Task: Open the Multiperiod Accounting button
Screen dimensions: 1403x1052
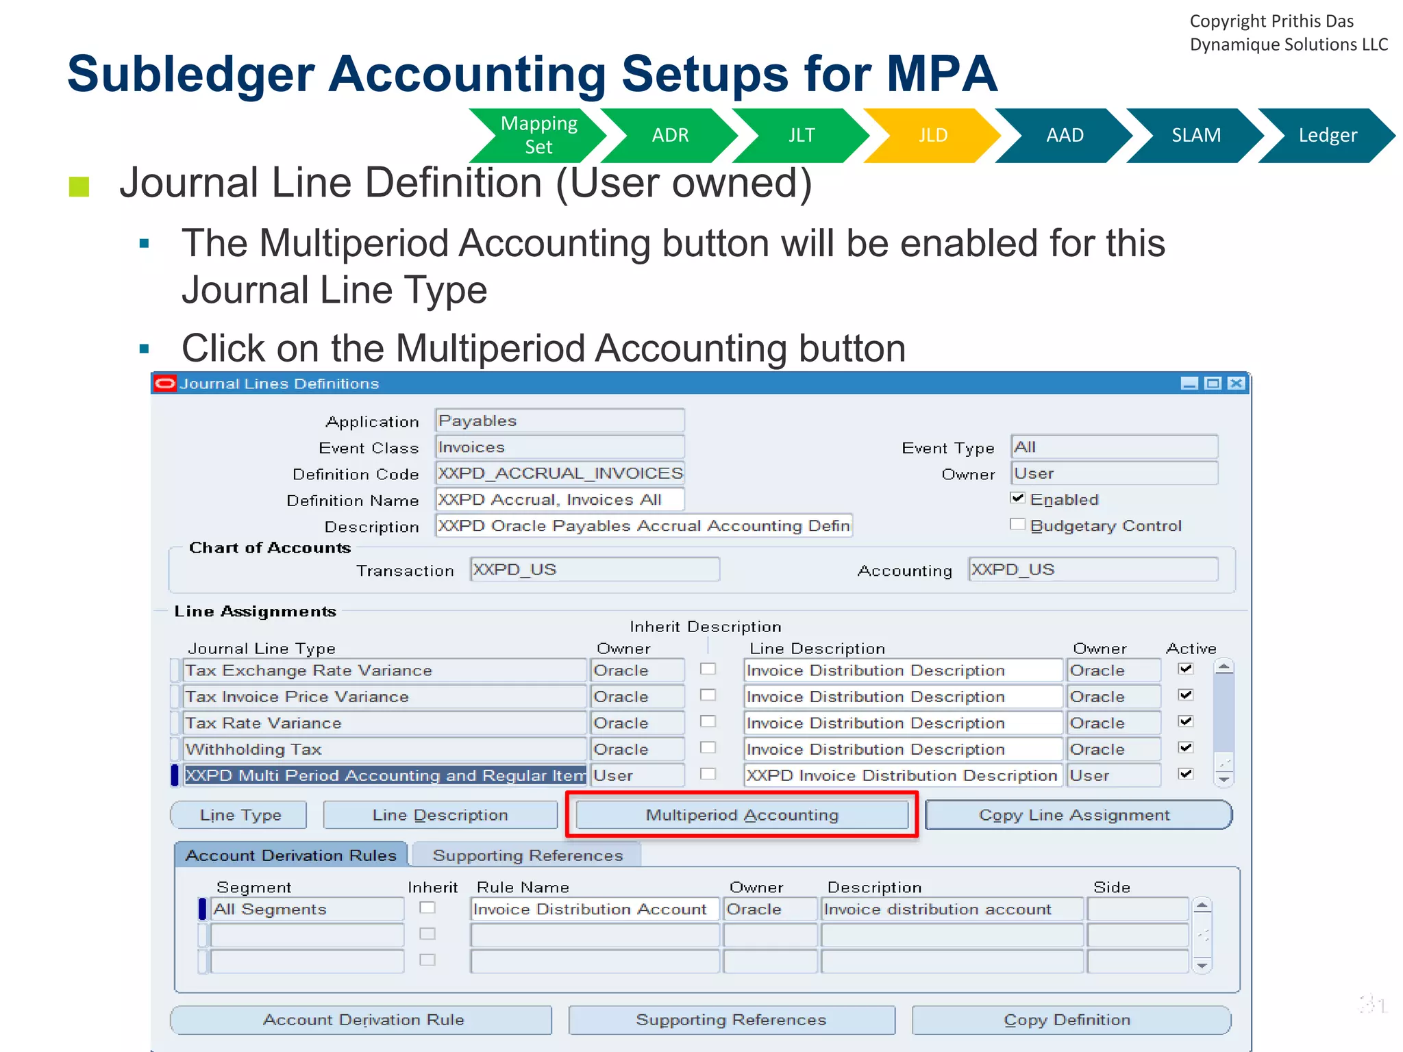Action: click(x=742, y=814)
